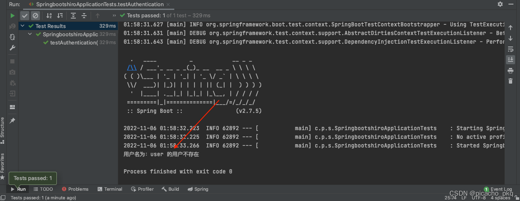520x201 pixels.
Task: Click log line with timestamp 01:58:31.627
Action: tap(314, 24)
